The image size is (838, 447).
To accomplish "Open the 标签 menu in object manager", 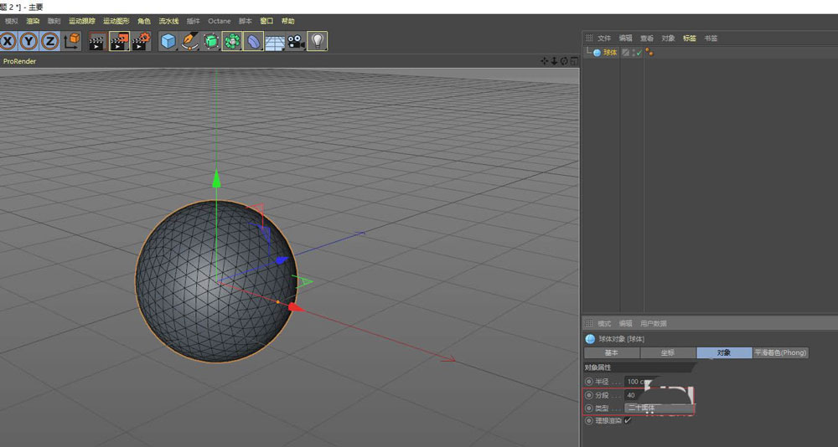I will click(690, 39).
